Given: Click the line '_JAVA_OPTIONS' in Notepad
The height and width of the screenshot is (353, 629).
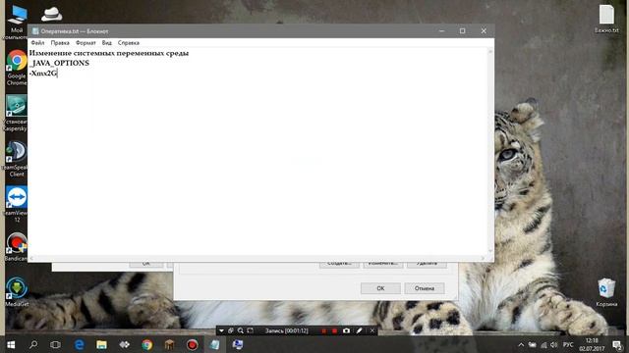Looking at the screenshot, I should [60, 63].
